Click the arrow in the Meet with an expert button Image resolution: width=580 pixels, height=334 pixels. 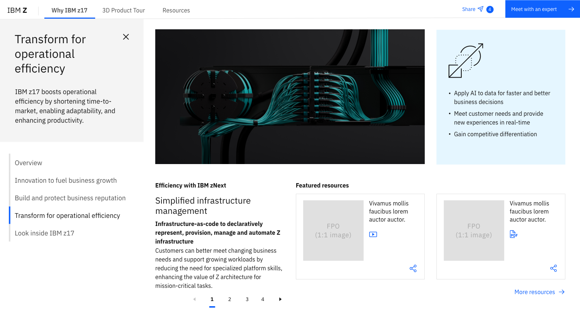(571, 9)
